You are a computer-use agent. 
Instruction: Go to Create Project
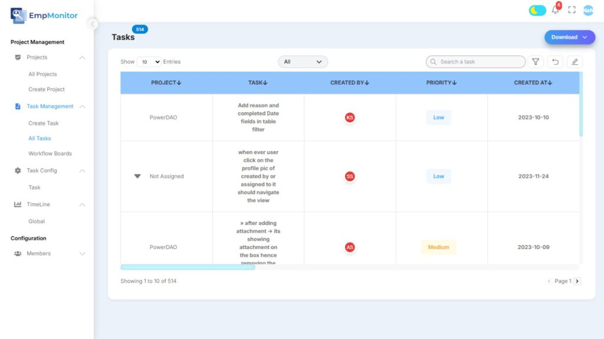coord(46,89)
